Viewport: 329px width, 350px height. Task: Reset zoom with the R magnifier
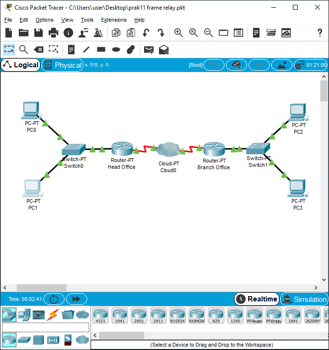[194, 33]
